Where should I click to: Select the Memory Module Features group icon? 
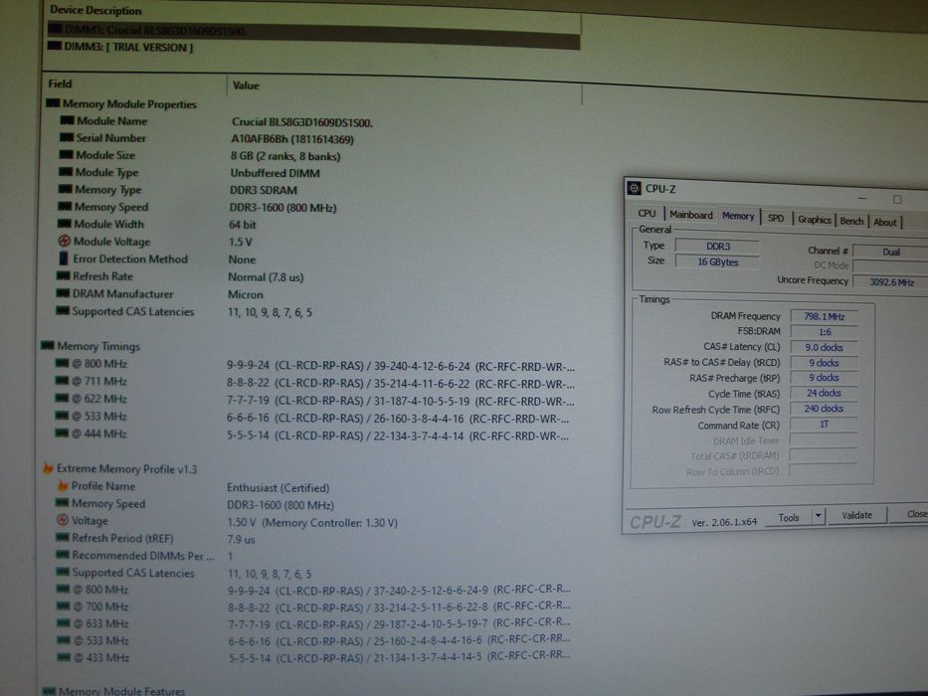point(49,691)
